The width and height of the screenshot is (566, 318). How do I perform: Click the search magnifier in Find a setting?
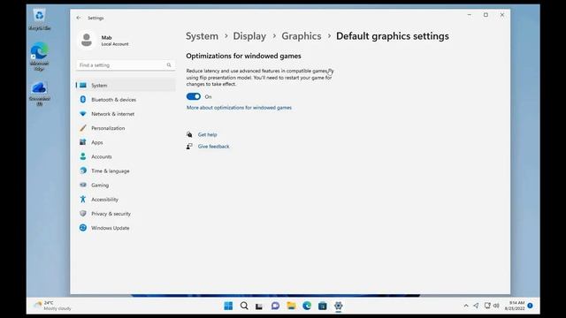pos(169,65)
